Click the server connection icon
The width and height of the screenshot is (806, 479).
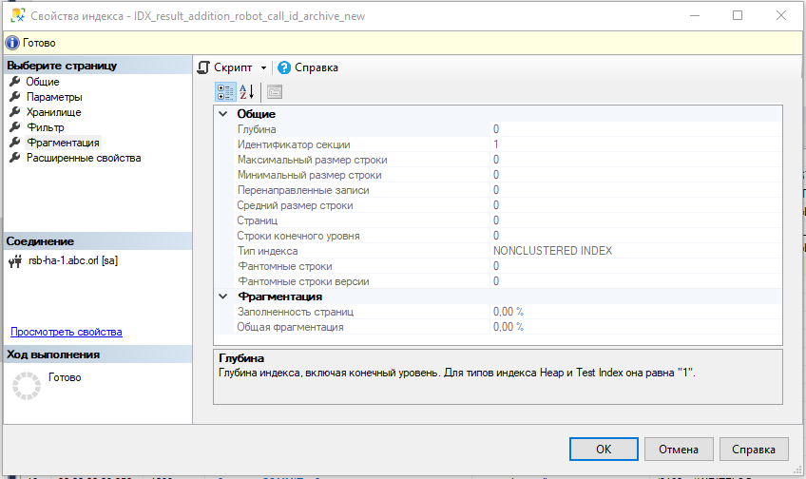14,261
